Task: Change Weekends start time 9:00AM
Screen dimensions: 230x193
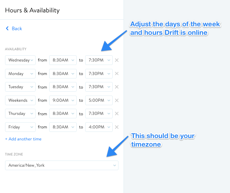Action: pyautogui.click(x=63, y=101)
